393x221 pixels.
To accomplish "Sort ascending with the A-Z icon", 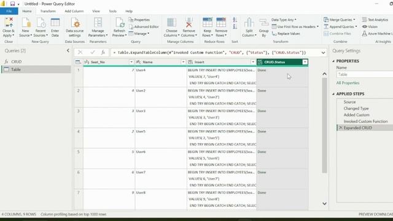I will [x=235, y=20].
